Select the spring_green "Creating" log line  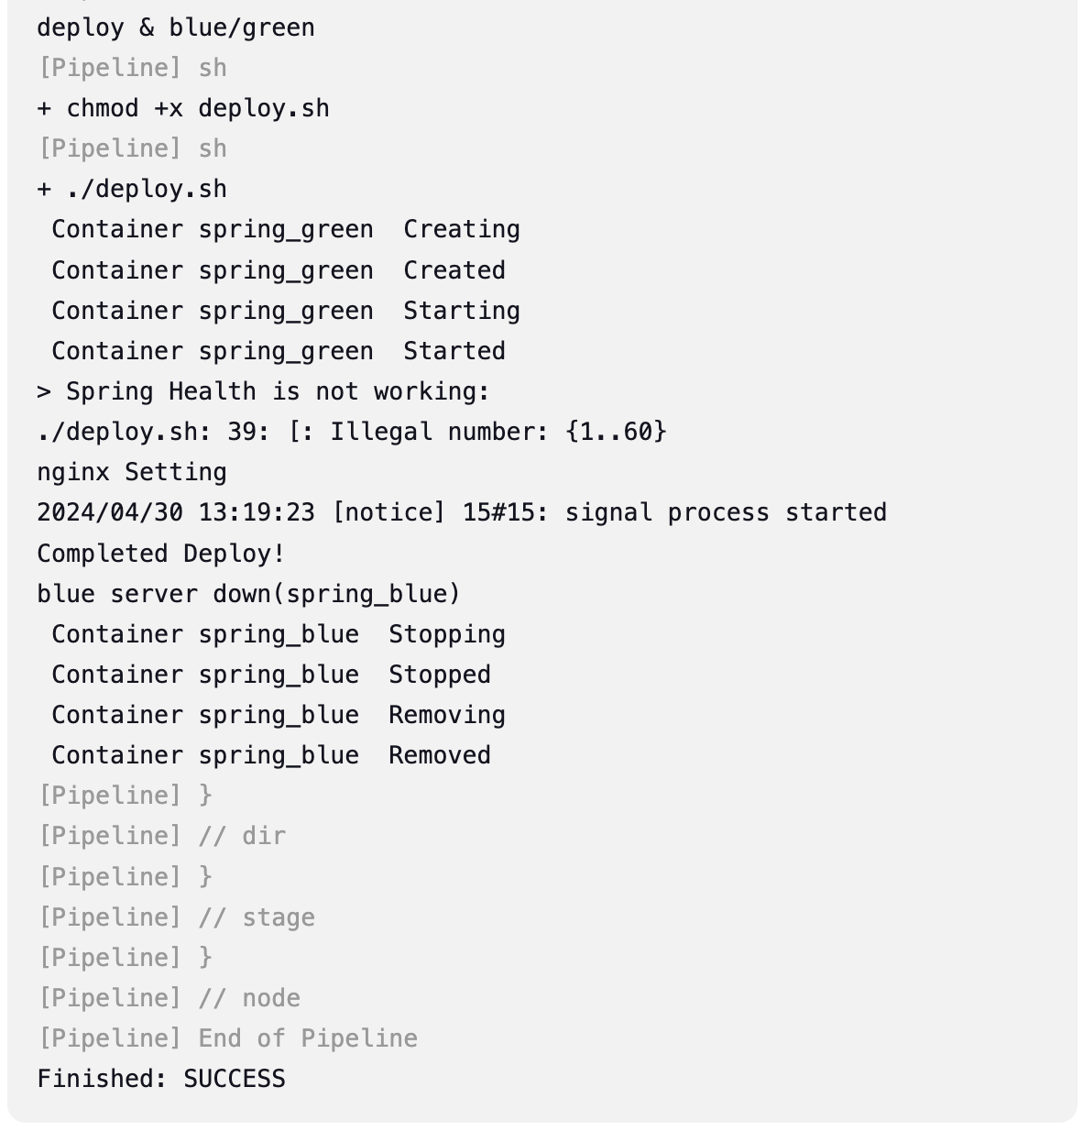click(x=285, y=229)
